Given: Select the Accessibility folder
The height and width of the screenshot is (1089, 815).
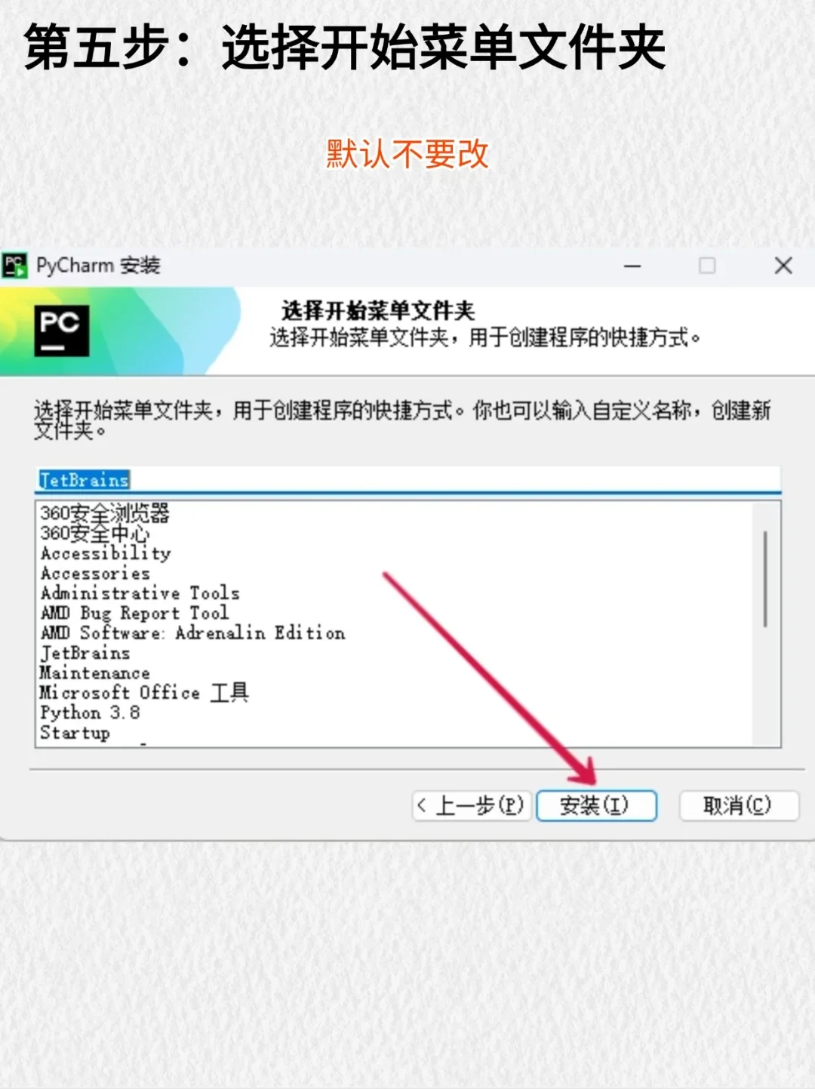Looking at the screenshot, I should (106, 553).
